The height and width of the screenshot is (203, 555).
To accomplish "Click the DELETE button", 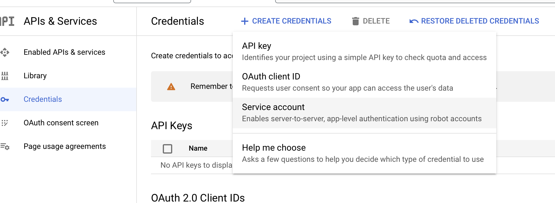I will tap(370, 21).
